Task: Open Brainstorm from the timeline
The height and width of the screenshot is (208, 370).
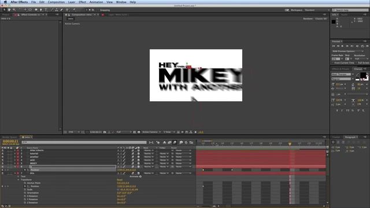Action: [x=181, y=143]
